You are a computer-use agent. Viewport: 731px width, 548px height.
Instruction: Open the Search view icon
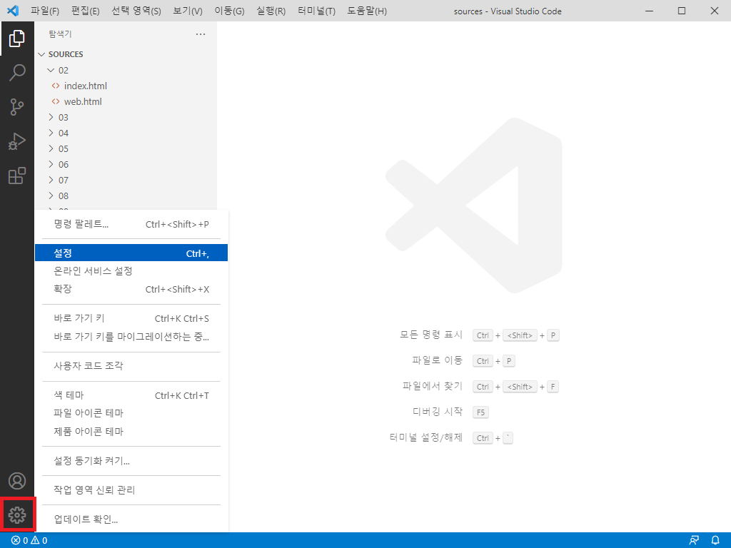click(x=17, y=73)
